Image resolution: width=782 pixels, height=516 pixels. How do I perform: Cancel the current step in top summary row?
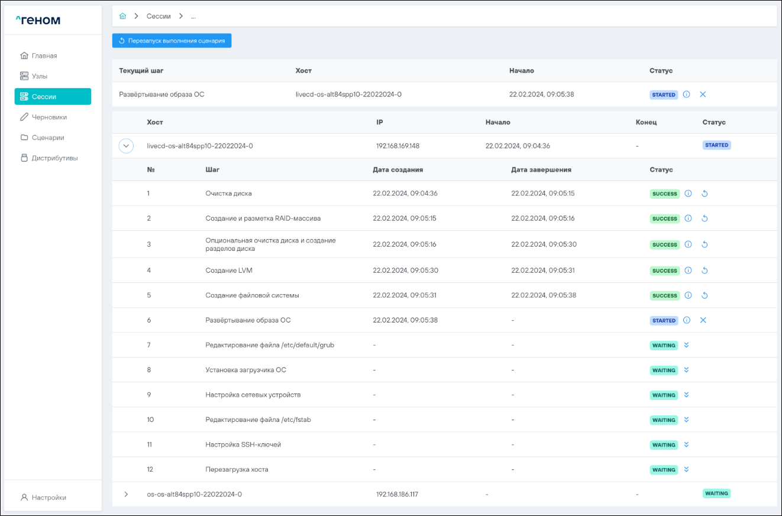[x=703, y=94]
